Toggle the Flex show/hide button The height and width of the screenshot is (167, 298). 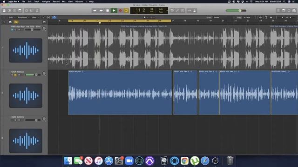point(48,18)
